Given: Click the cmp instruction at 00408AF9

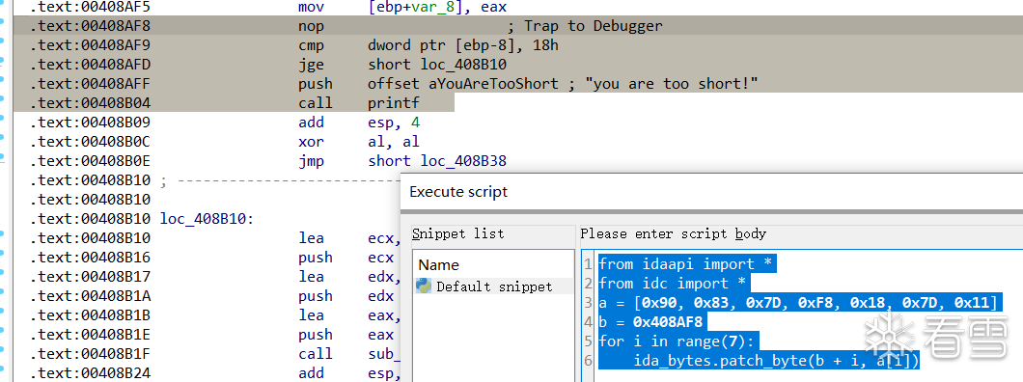Looking at the screenshot, I should tap(429, 45).
